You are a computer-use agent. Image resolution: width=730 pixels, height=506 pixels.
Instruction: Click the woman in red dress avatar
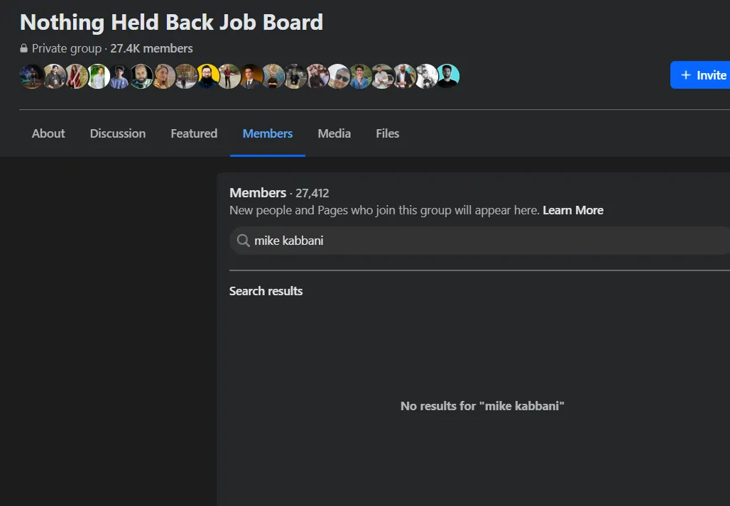[76, 76]
